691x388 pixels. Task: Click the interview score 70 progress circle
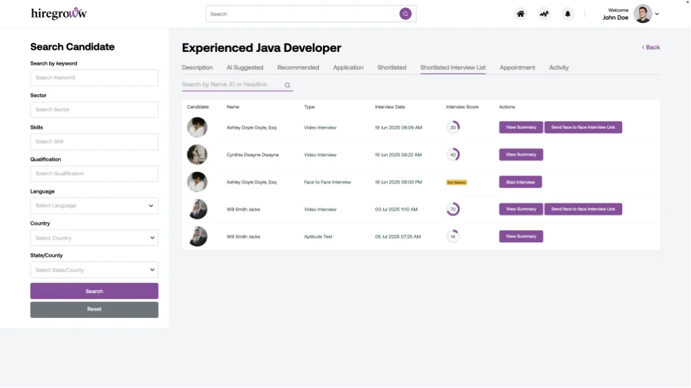click(453, 209)
